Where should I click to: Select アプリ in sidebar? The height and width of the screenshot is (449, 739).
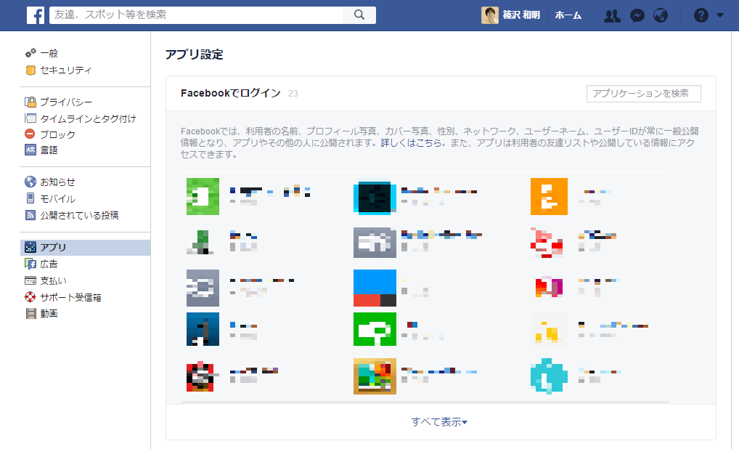[86, 248]
